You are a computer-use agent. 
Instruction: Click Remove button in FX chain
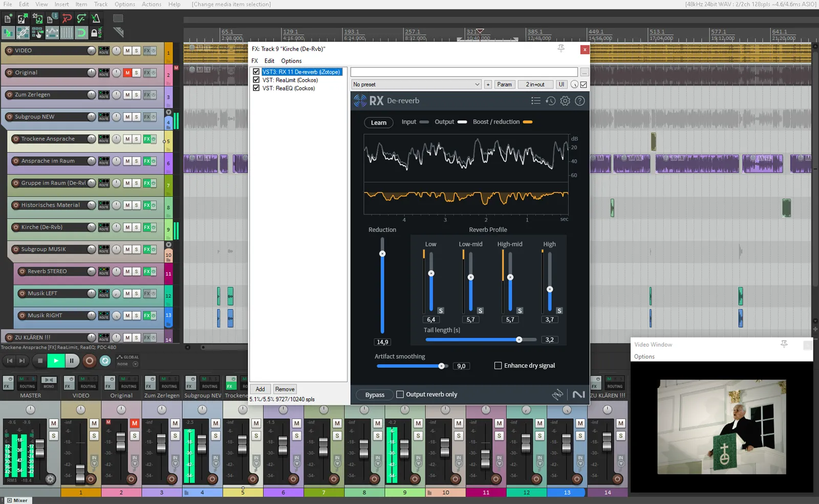[285, 389]
